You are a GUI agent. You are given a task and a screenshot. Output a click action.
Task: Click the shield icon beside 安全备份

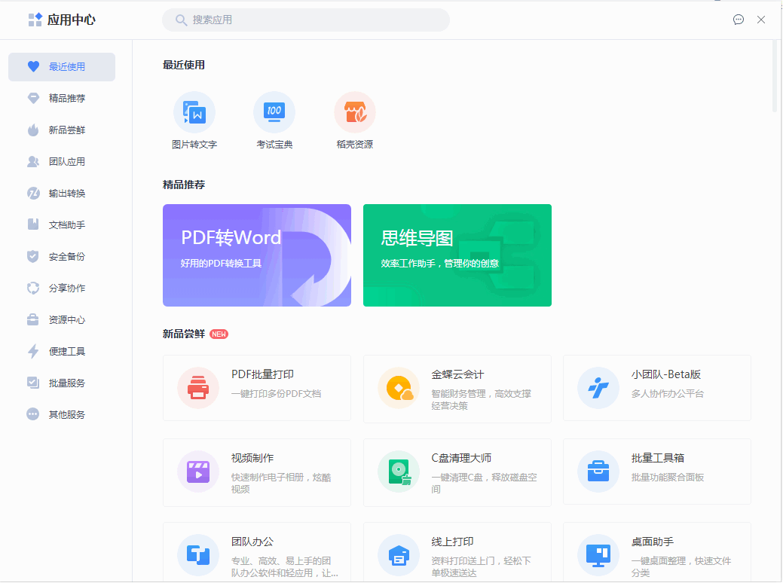pyautogui.click(x=33, y=256)
